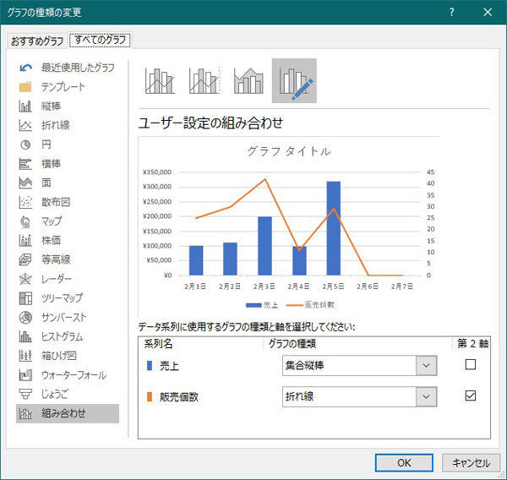Choose レーダー radar chart category
507x480 pixels.
click(57, 279)
